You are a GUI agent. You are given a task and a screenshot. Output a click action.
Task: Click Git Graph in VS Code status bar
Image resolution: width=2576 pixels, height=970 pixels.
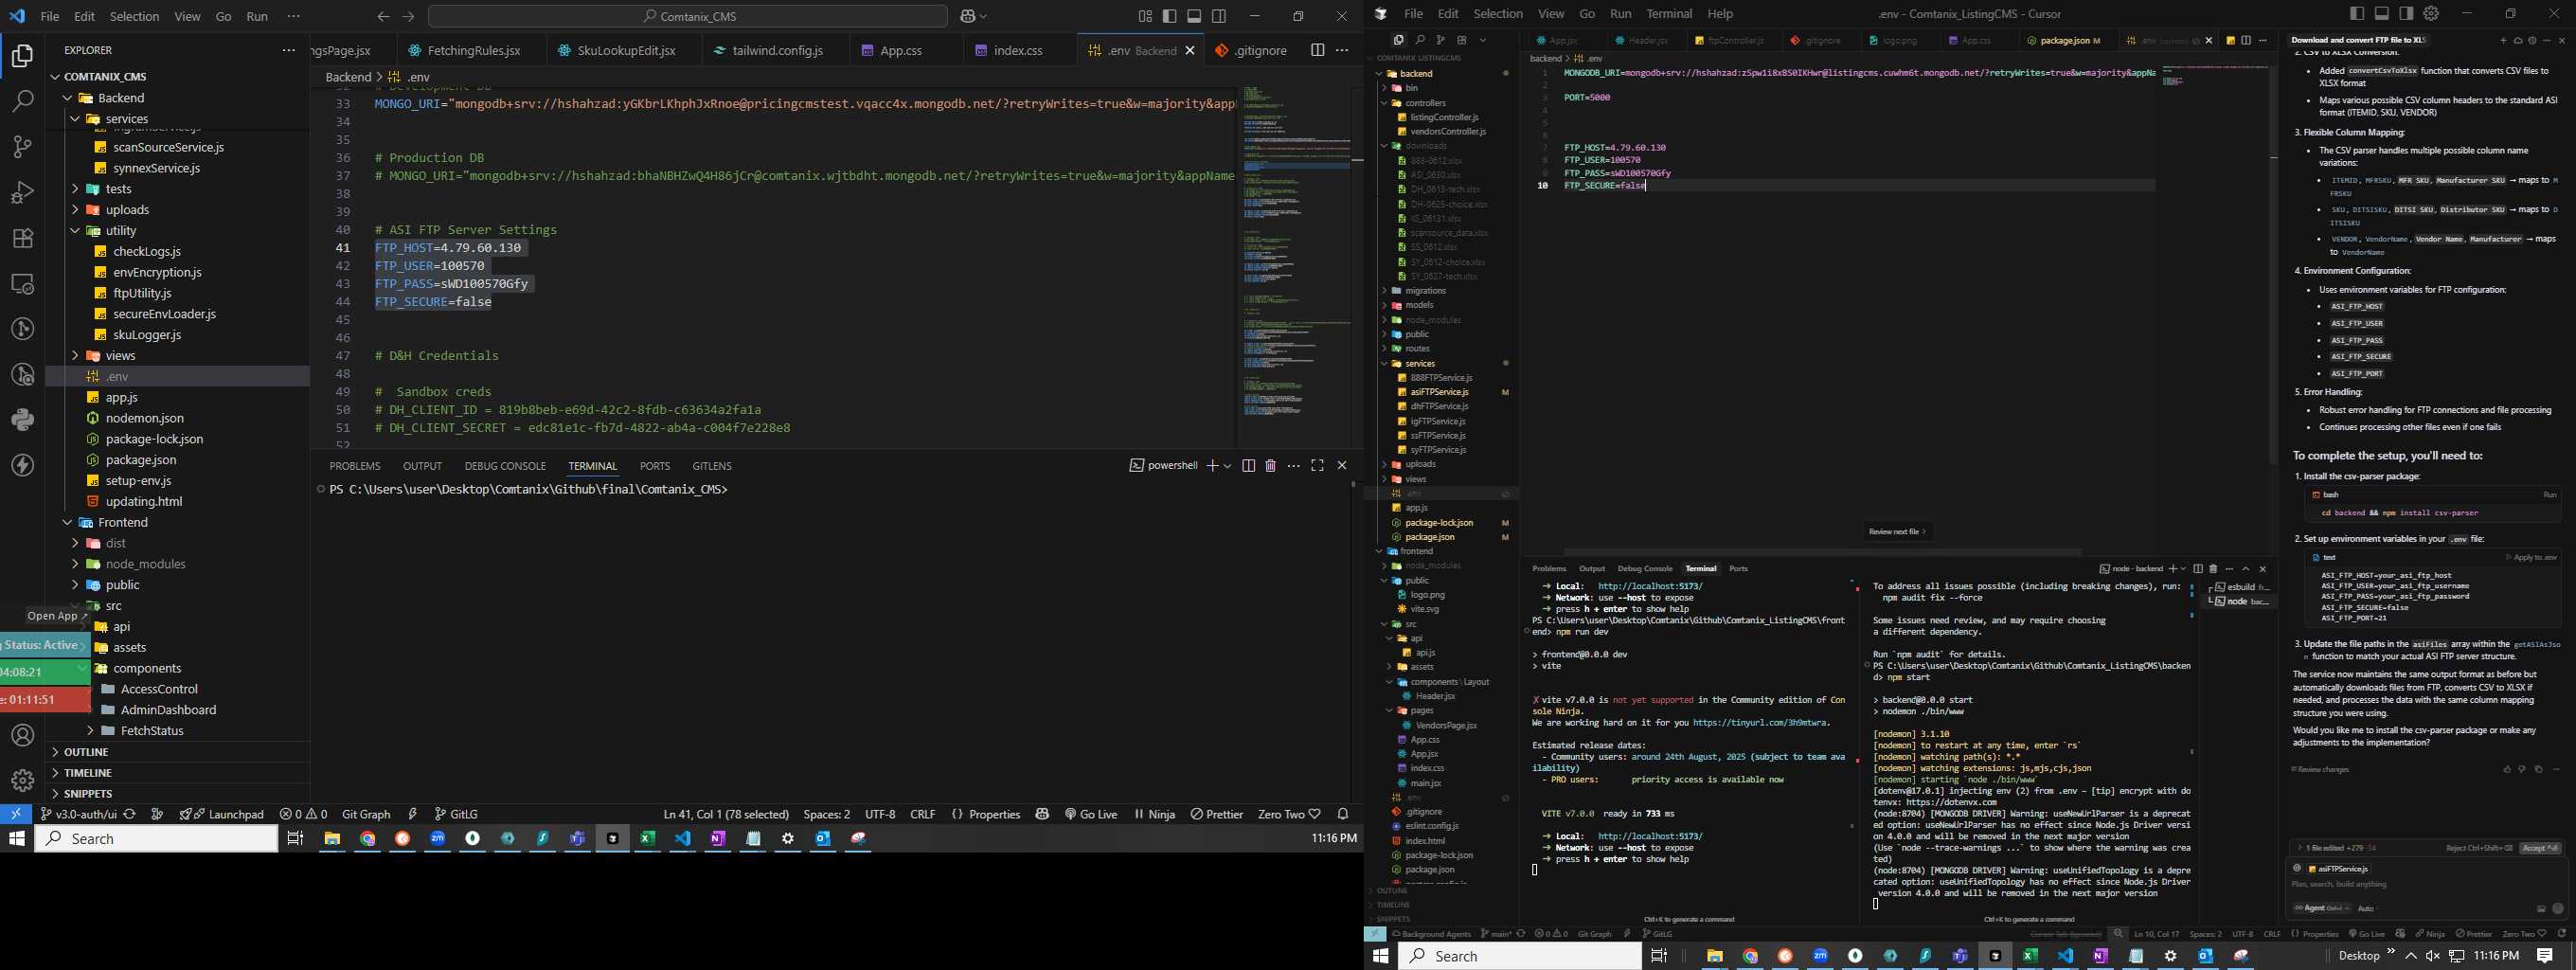click(366, 814)
